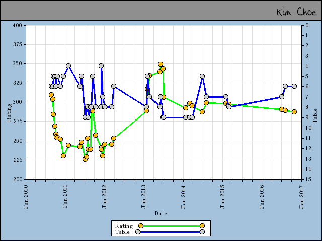The height and width of the screenshot is (241, 322).
Task: Click the gray Table point at 6 in early 2012
Action: click(114, 86)
